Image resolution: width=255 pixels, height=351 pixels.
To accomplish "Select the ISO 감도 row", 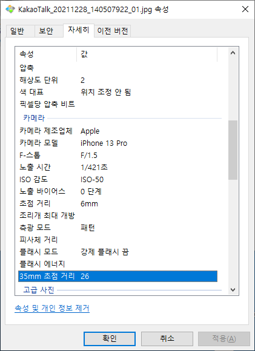I will pos(118,179).
